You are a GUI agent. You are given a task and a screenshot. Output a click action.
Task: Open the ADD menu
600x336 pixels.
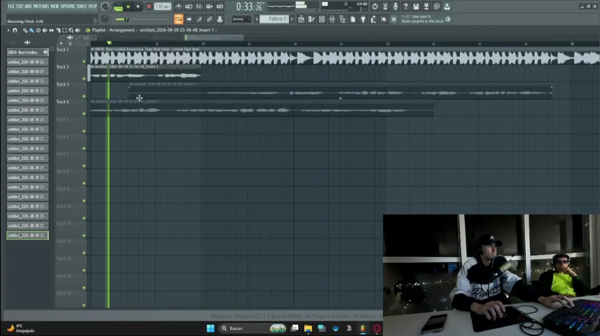28,6
